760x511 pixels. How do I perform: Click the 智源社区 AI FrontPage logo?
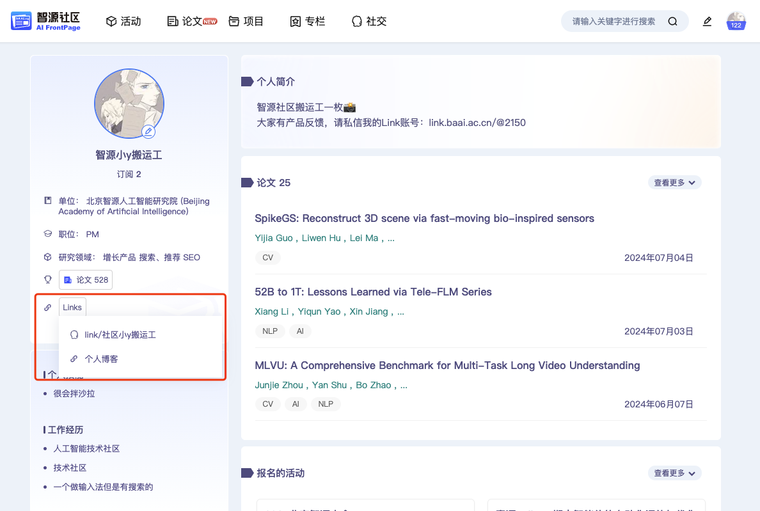tap(46, 21)
